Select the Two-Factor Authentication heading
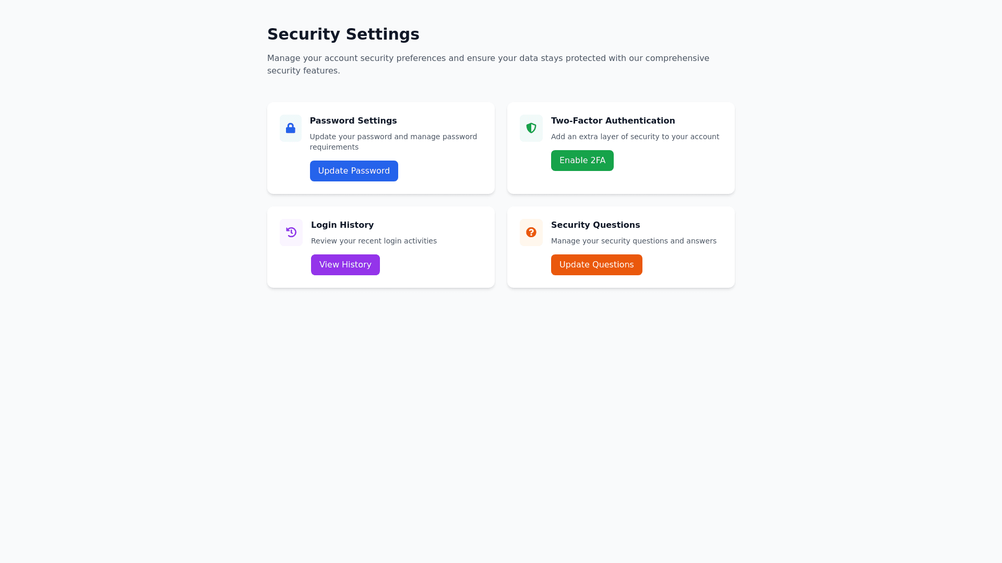 click(613, 121)
